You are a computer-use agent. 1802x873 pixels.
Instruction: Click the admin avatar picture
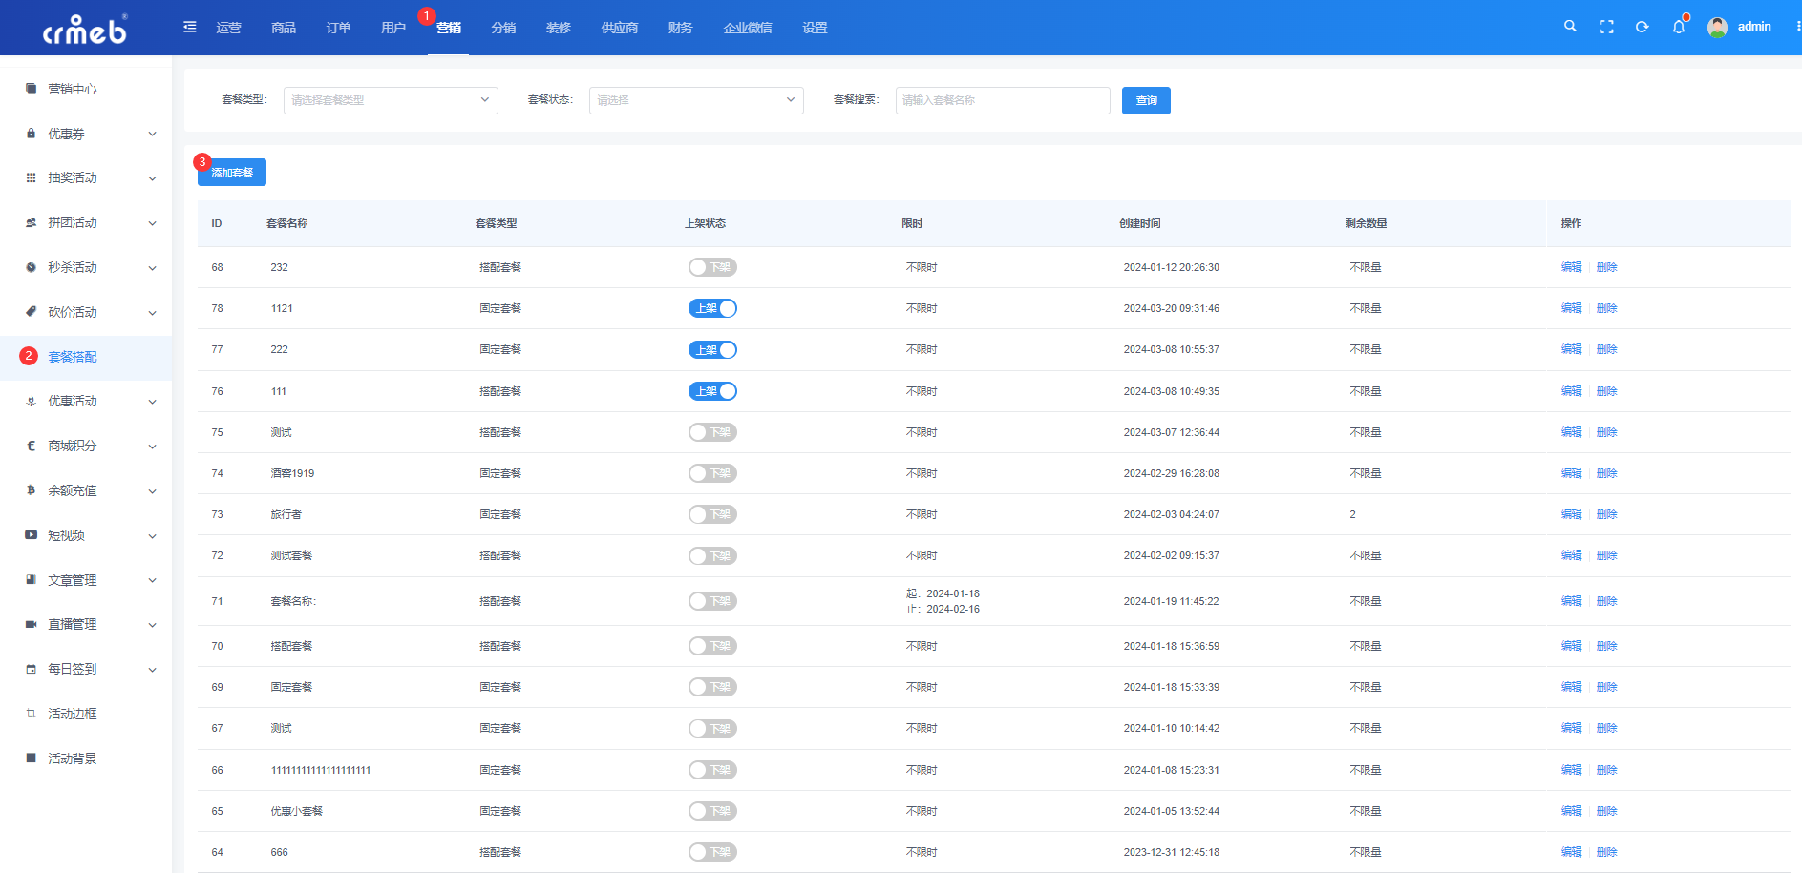(1717, 27)
